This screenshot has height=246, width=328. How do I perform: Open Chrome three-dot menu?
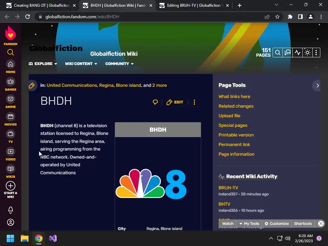pyautogui.click(x=321, y=17)
